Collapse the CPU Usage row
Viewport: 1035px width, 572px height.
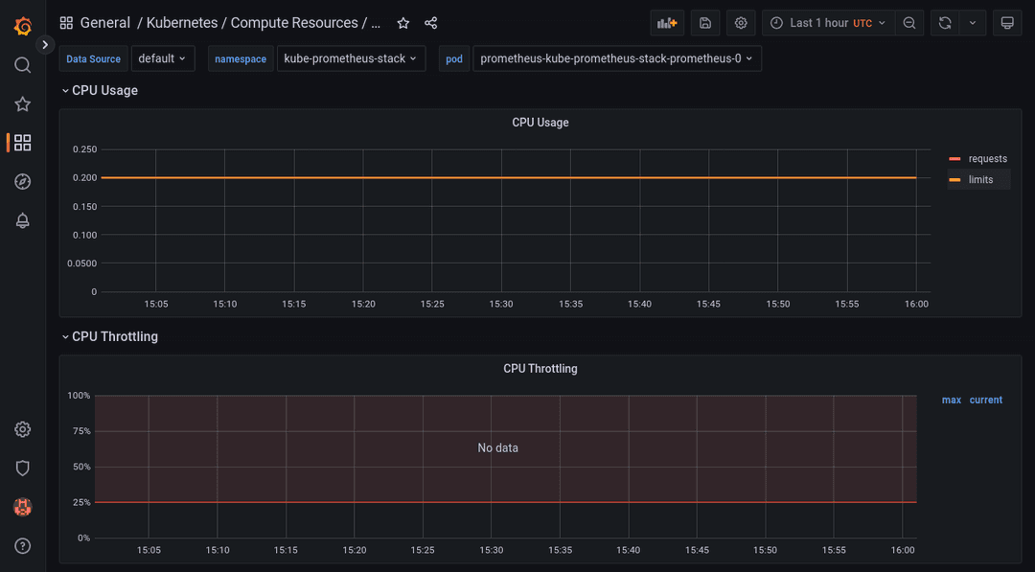(100, 90)
